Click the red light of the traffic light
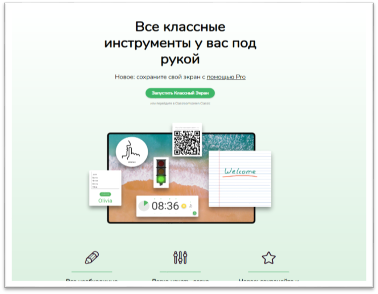This screenshot has height=294, width=378. point(161,164)
